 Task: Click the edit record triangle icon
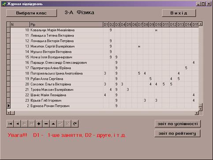pos(53,124)
